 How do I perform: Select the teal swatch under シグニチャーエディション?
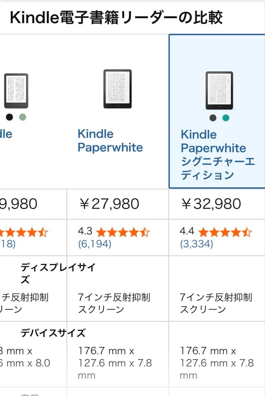click(226, 118)
